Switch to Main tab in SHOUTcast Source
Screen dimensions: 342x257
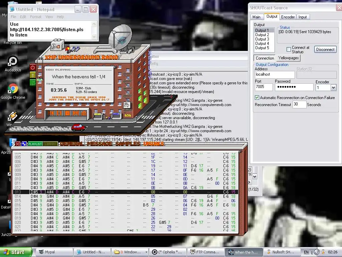[256, 17]
